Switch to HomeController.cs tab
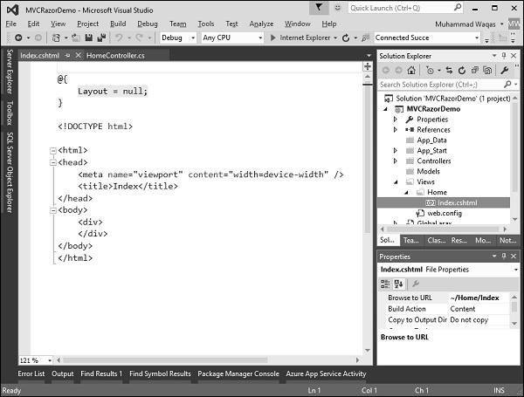The image size is (524, 397). coord(115,56)
